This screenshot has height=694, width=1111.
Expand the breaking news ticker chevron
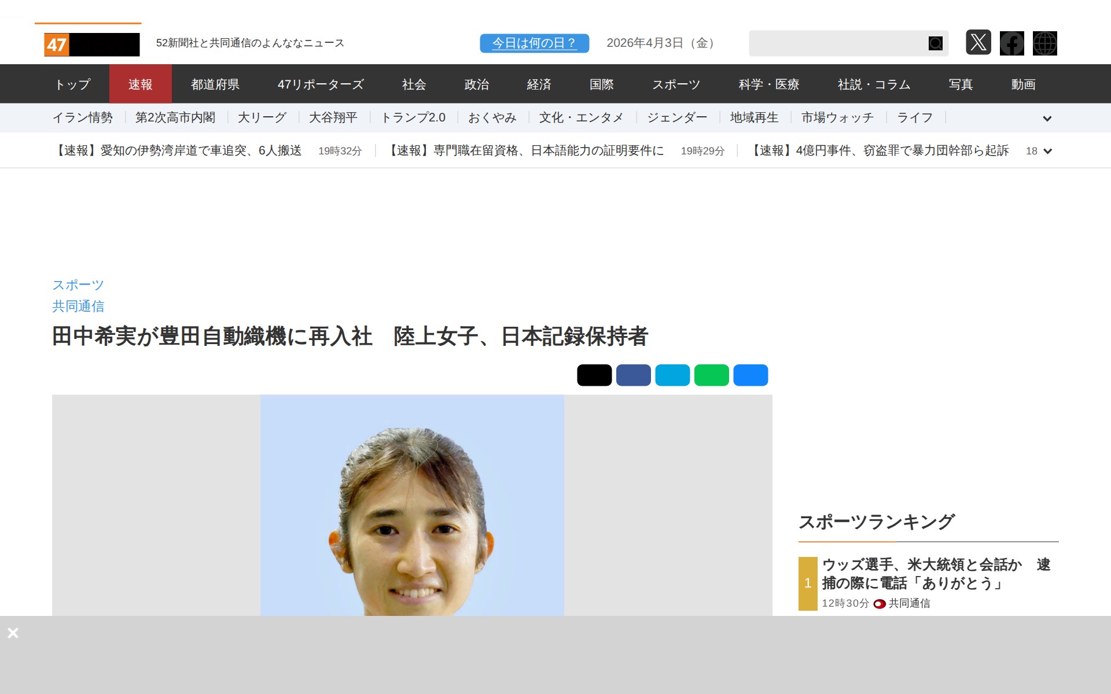pyautogui.click(x=1047, y=151)
